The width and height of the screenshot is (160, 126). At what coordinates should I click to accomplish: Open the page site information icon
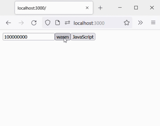(x=57, y=22)
